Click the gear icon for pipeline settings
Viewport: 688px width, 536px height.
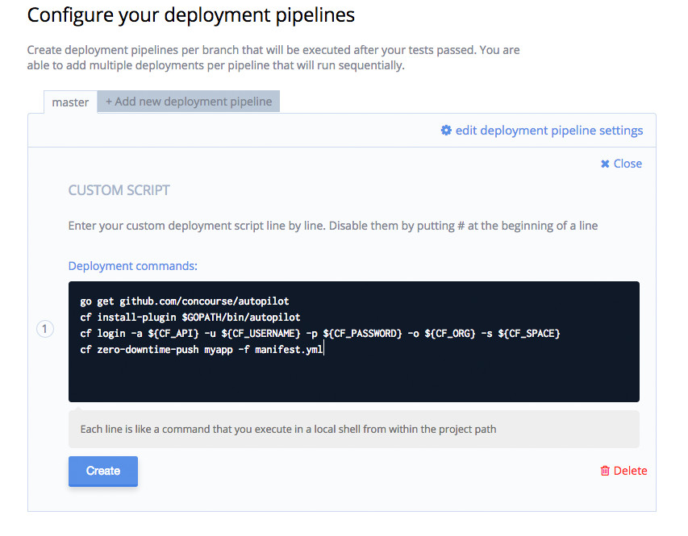446,131
